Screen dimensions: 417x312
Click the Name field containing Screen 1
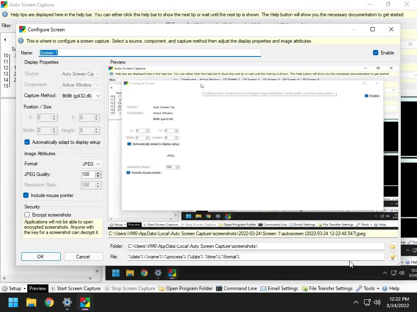coord(150,52)
